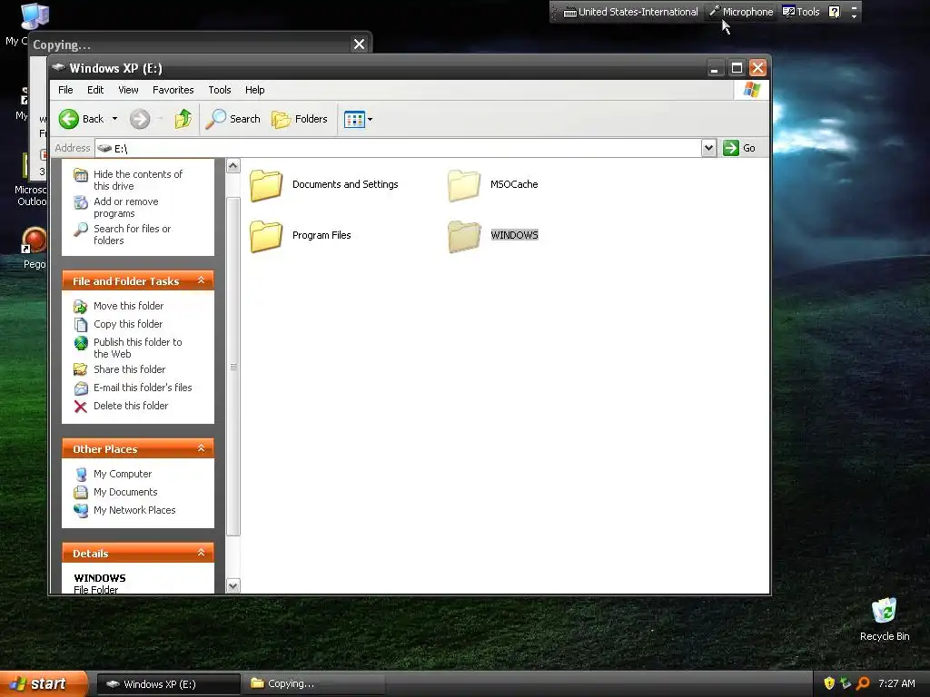The height and width of the screenshot is (697, 930).
Task: Close the Copying dialog window
Action: tap(359, 44)
